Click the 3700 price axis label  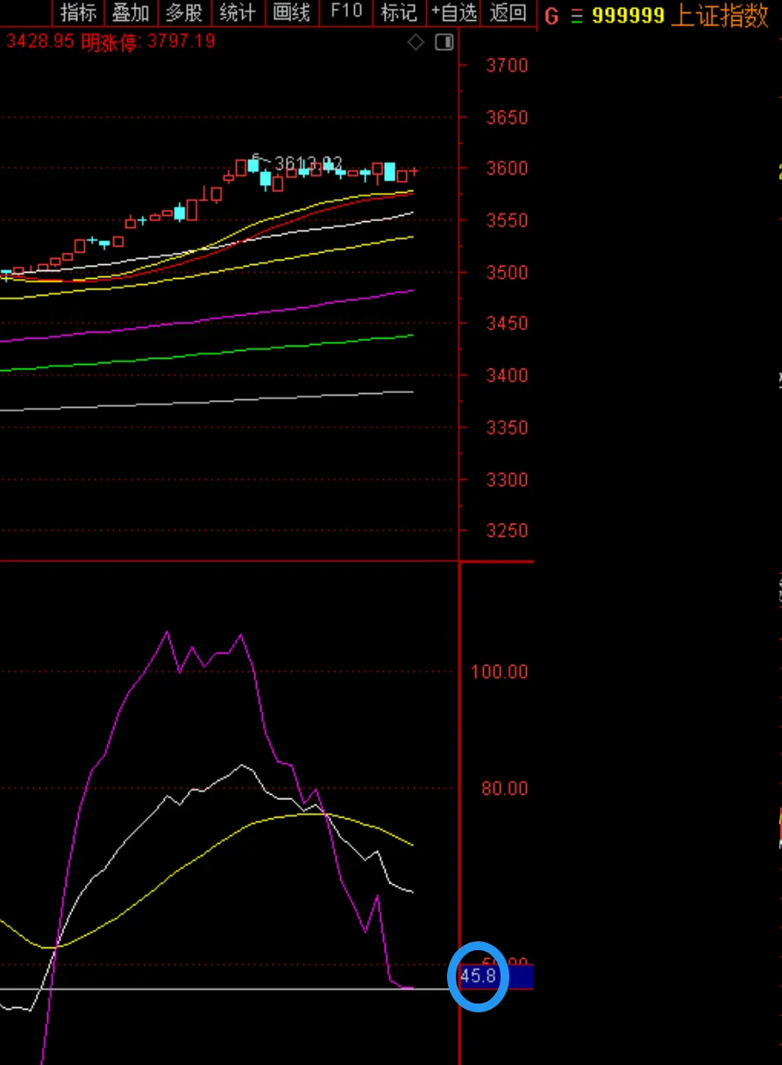(507, 66)
